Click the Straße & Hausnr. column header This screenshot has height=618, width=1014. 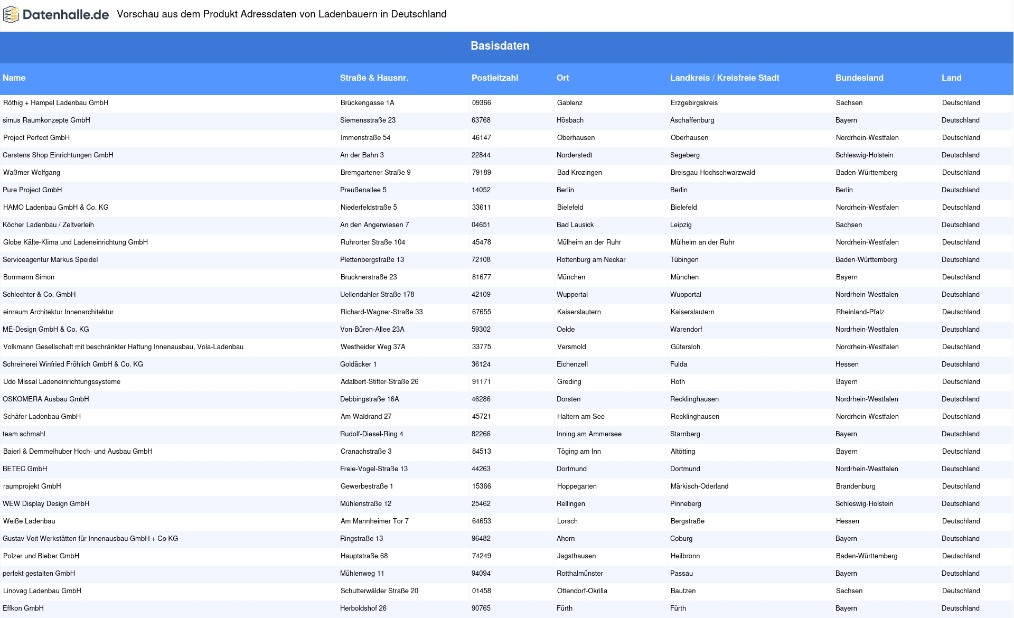[x=374, y=78]
